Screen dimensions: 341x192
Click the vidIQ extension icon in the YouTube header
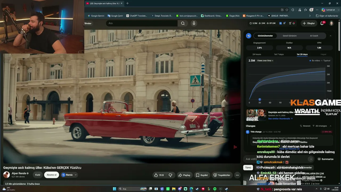281,23
